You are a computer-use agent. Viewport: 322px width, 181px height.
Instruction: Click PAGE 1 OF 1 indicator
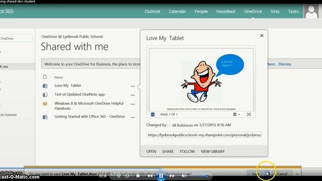(x=169, y=114)
